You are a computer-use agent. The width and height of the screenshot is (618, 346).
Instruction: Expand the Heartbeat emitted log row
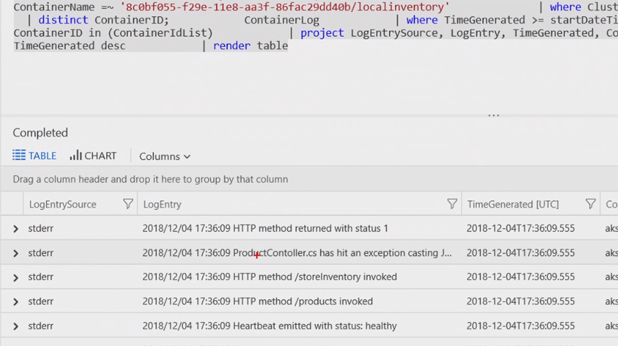coord(16,326)
